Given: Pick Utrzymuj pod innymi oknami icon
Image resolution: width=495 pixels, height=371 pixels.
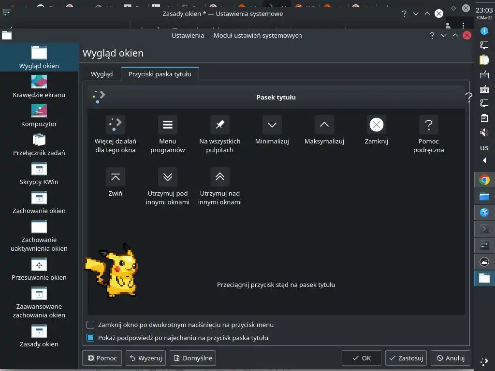Looking at the screenshot, I should (168, 177).
